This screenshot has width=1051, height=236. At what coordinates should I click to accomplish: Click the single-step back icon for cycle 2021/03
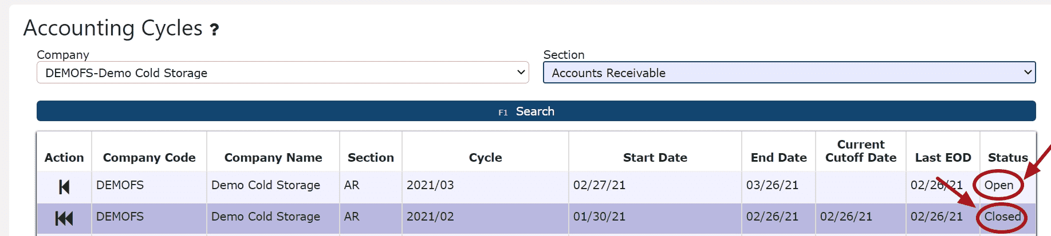(64, 187)
